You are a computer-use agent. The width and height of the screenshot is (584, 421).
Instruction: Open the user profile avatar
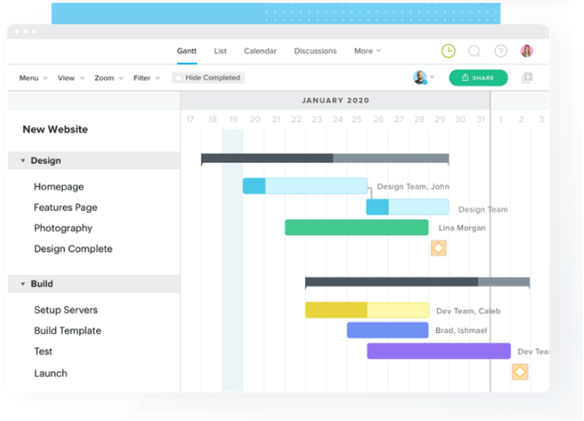[x=527, y=51]
